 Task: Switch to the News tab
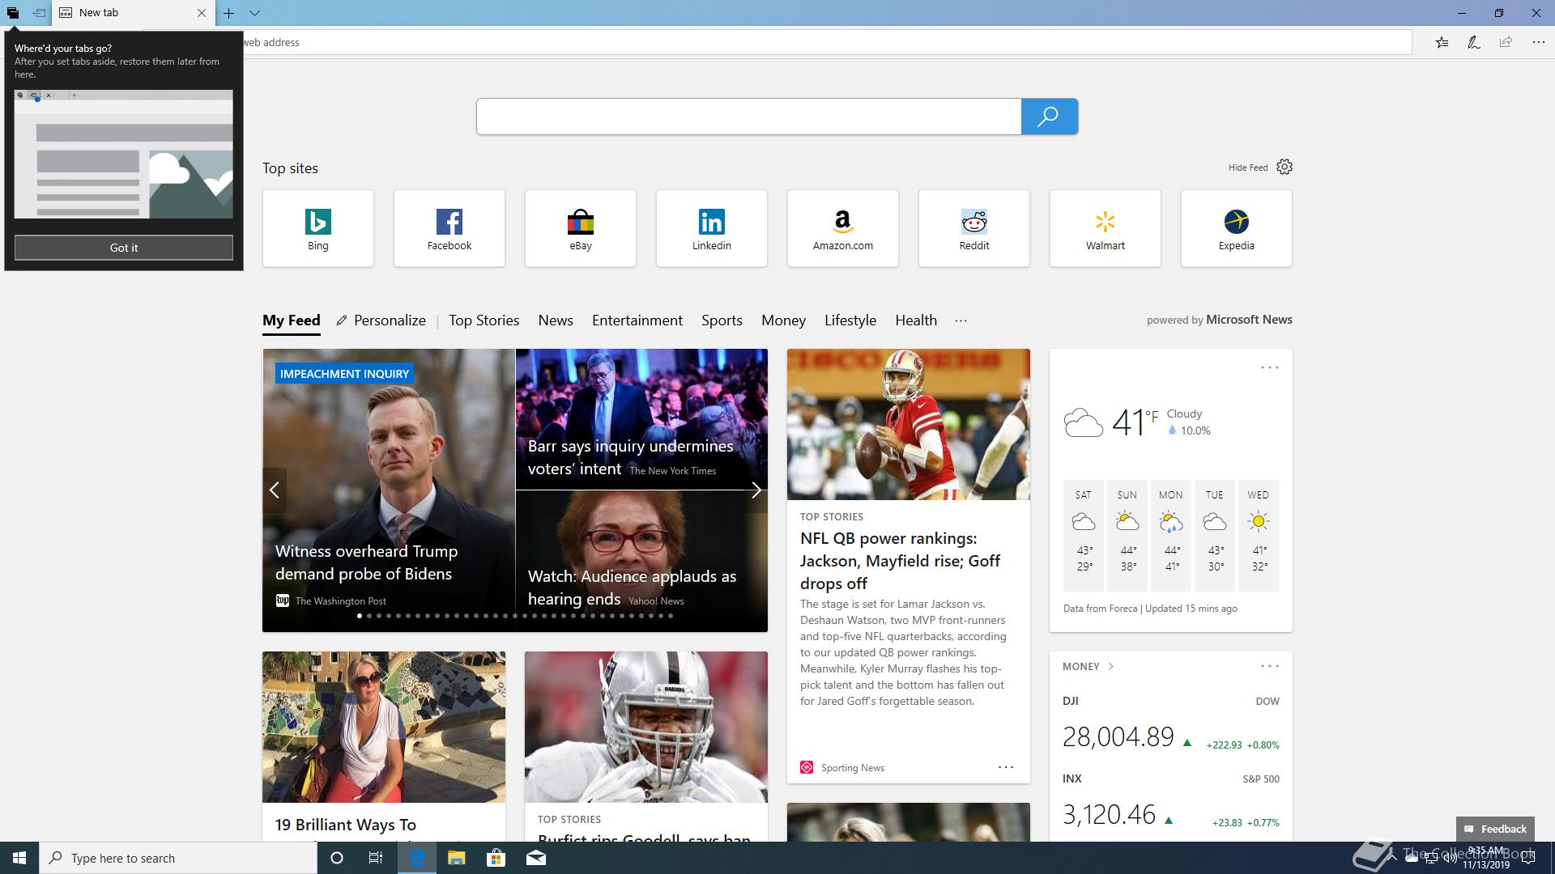click(556, 320)
